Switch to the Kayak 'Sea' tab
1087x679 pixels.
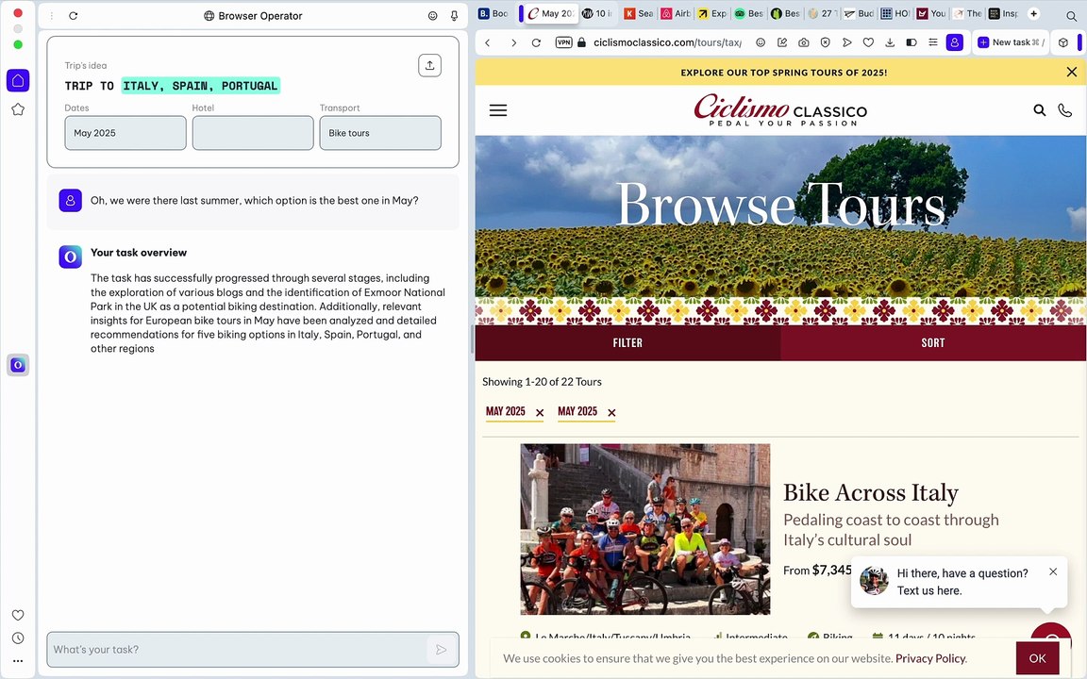coord(639,13)
